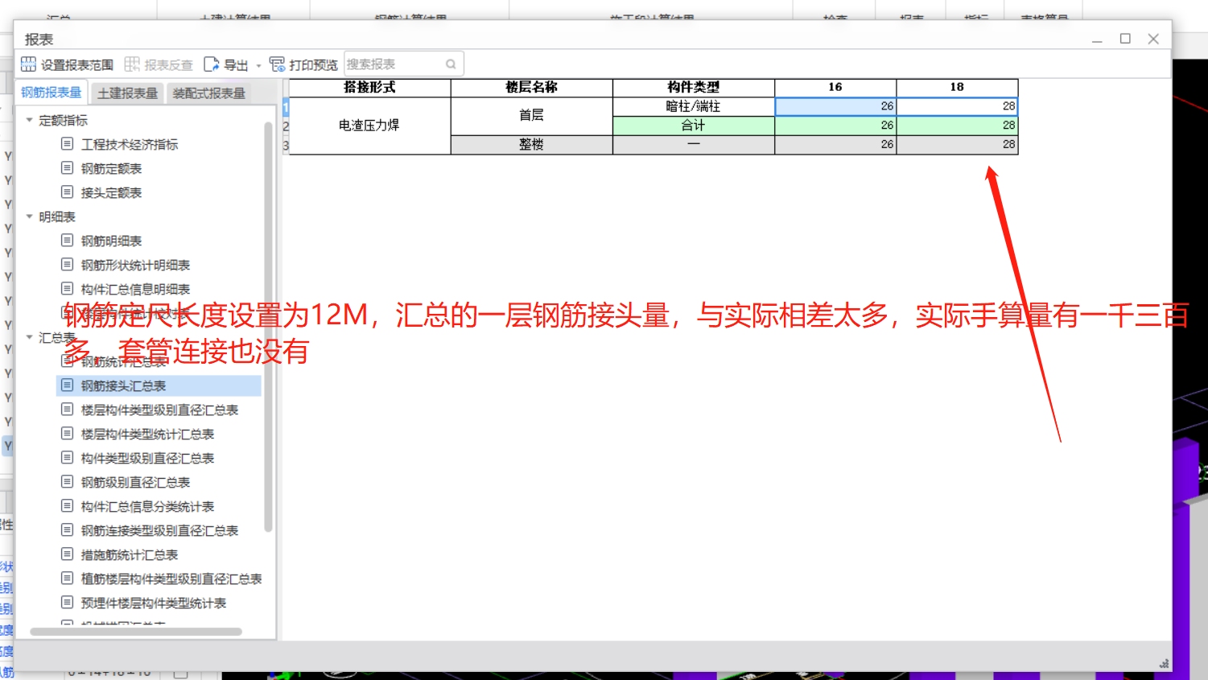Open 钢筋明细表 report

click(111, 241)
